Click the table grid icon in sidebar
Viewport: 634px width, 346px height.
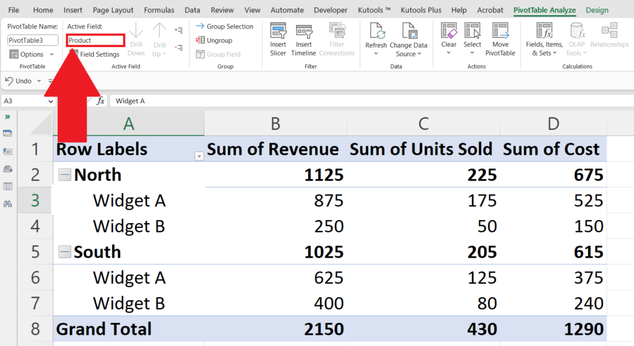click(x=7, y=187)
